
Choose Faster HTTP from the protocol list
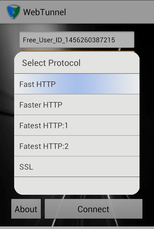[x=77, y=105]
